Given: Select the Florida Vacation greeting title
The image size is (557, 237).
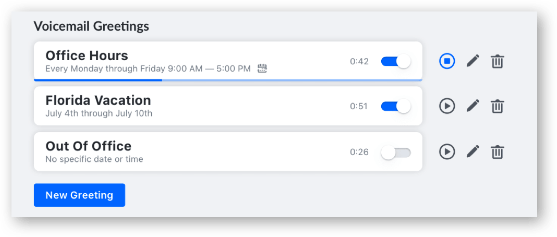Looking at the screenshot, I should (x=99, y=101).
